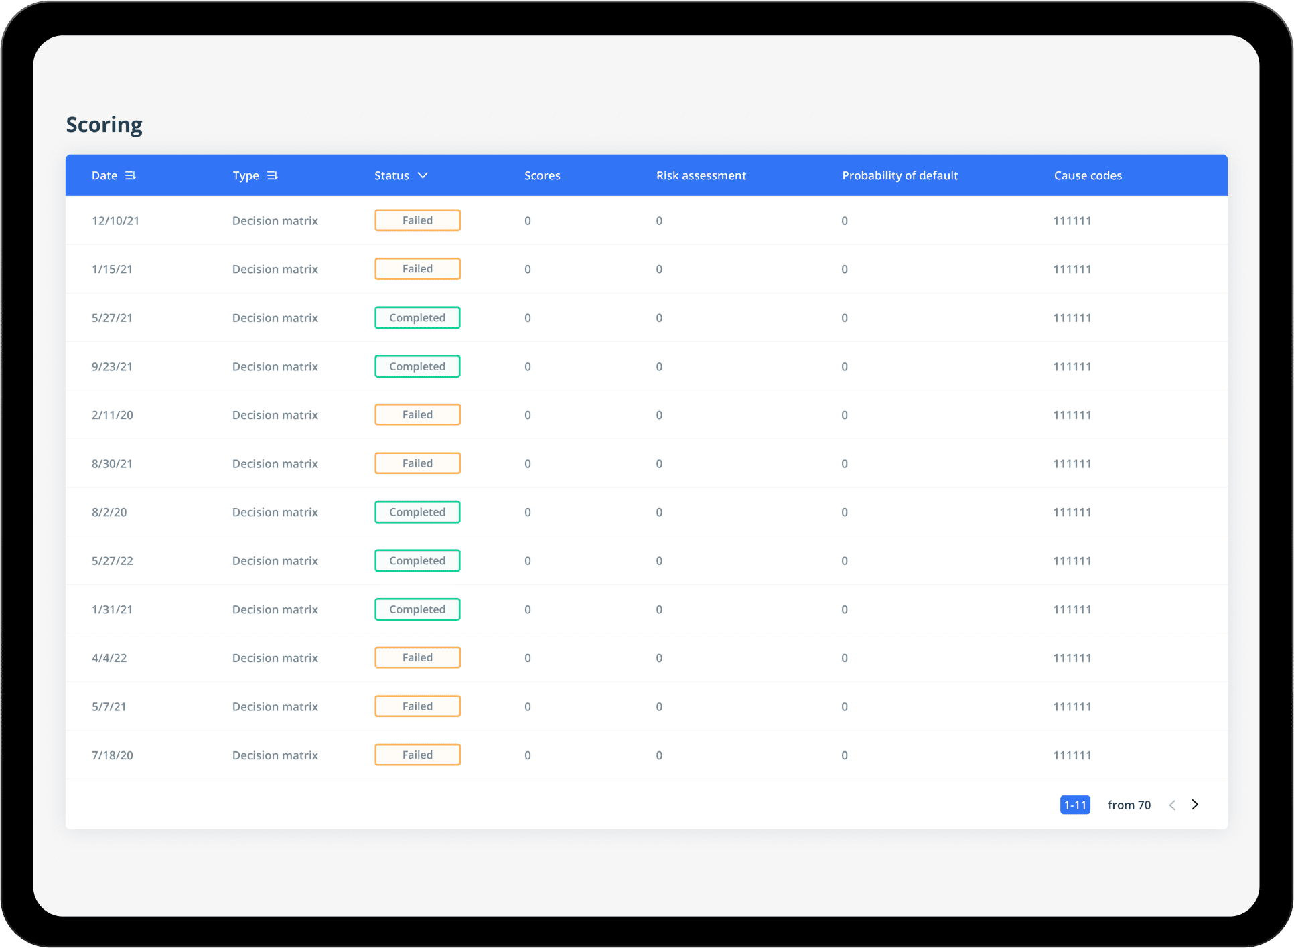Click the date 2/11/20
This screenshot has width=1294, height=948.
113,415
